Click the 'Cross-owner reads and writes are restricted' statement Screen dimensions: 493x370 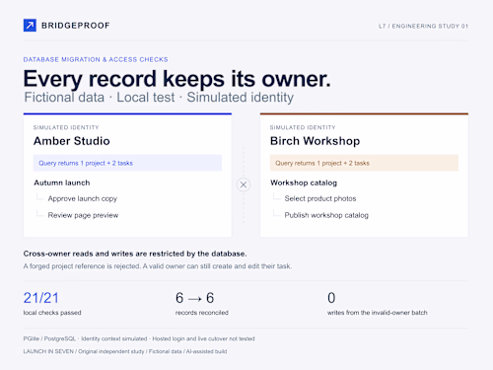coord(135,254)
